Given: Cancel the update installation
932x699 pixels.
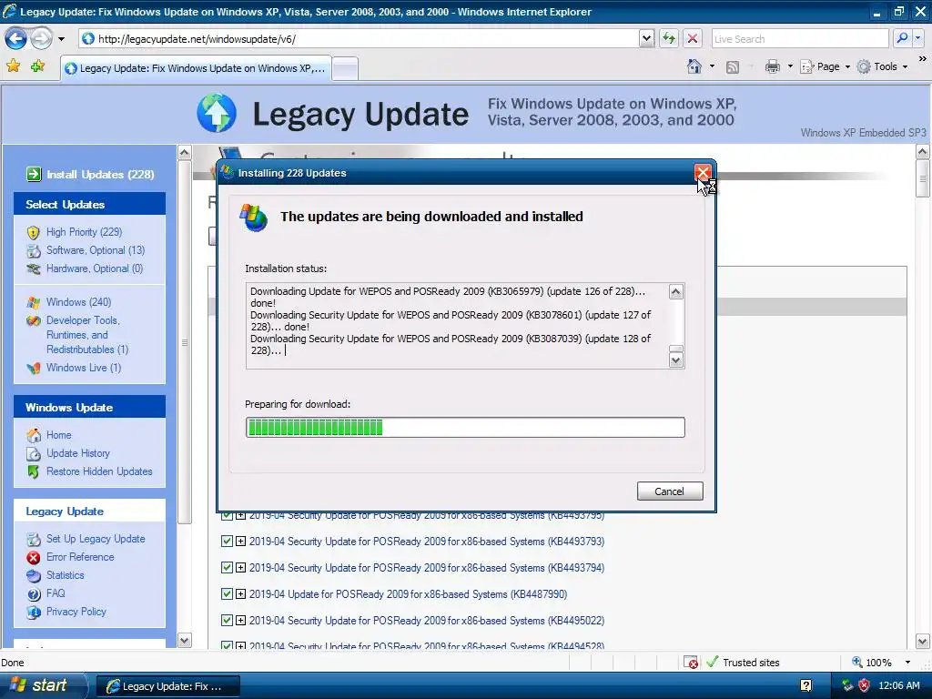Looking at the screenshot, I should click(x=670, y=491).
